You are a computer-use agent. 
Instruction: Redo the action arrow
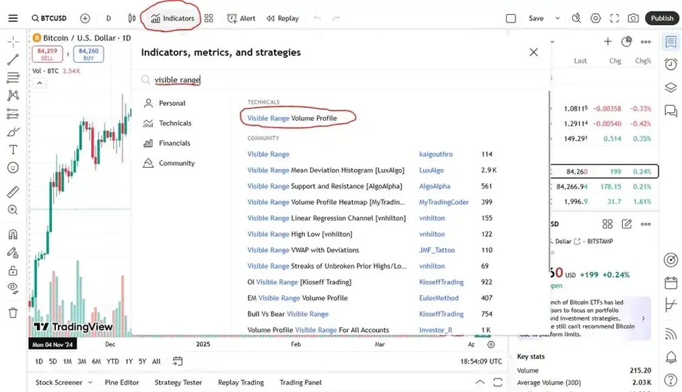coord(336,18)
